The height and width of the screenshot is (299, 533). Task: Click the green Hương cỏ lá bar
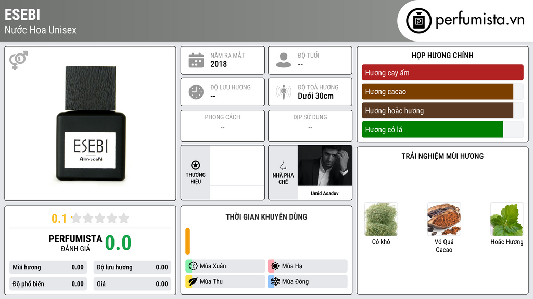[x=433, y=129]
